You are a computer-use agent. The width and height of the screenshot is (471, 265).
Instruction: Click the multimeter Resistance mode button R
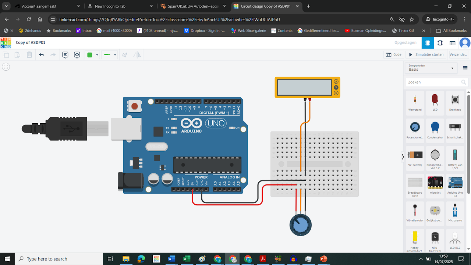coord(336,93)
